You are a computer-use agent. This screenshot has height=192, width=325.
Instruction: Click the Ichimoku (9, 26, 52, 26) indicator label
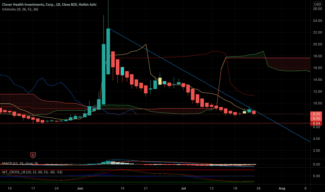[x=20, y=9]
